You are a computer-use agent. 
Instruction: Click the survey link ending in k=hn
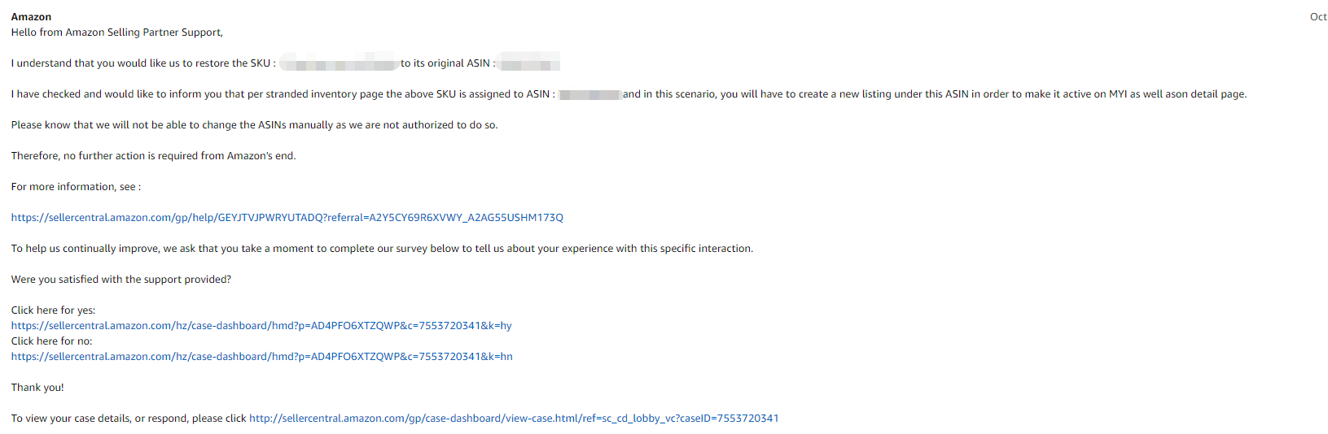pos(262,357)
